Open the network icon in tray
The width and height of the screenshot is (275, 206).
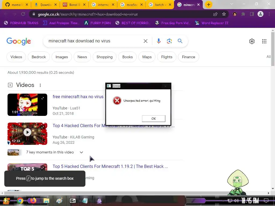point(230,201)
